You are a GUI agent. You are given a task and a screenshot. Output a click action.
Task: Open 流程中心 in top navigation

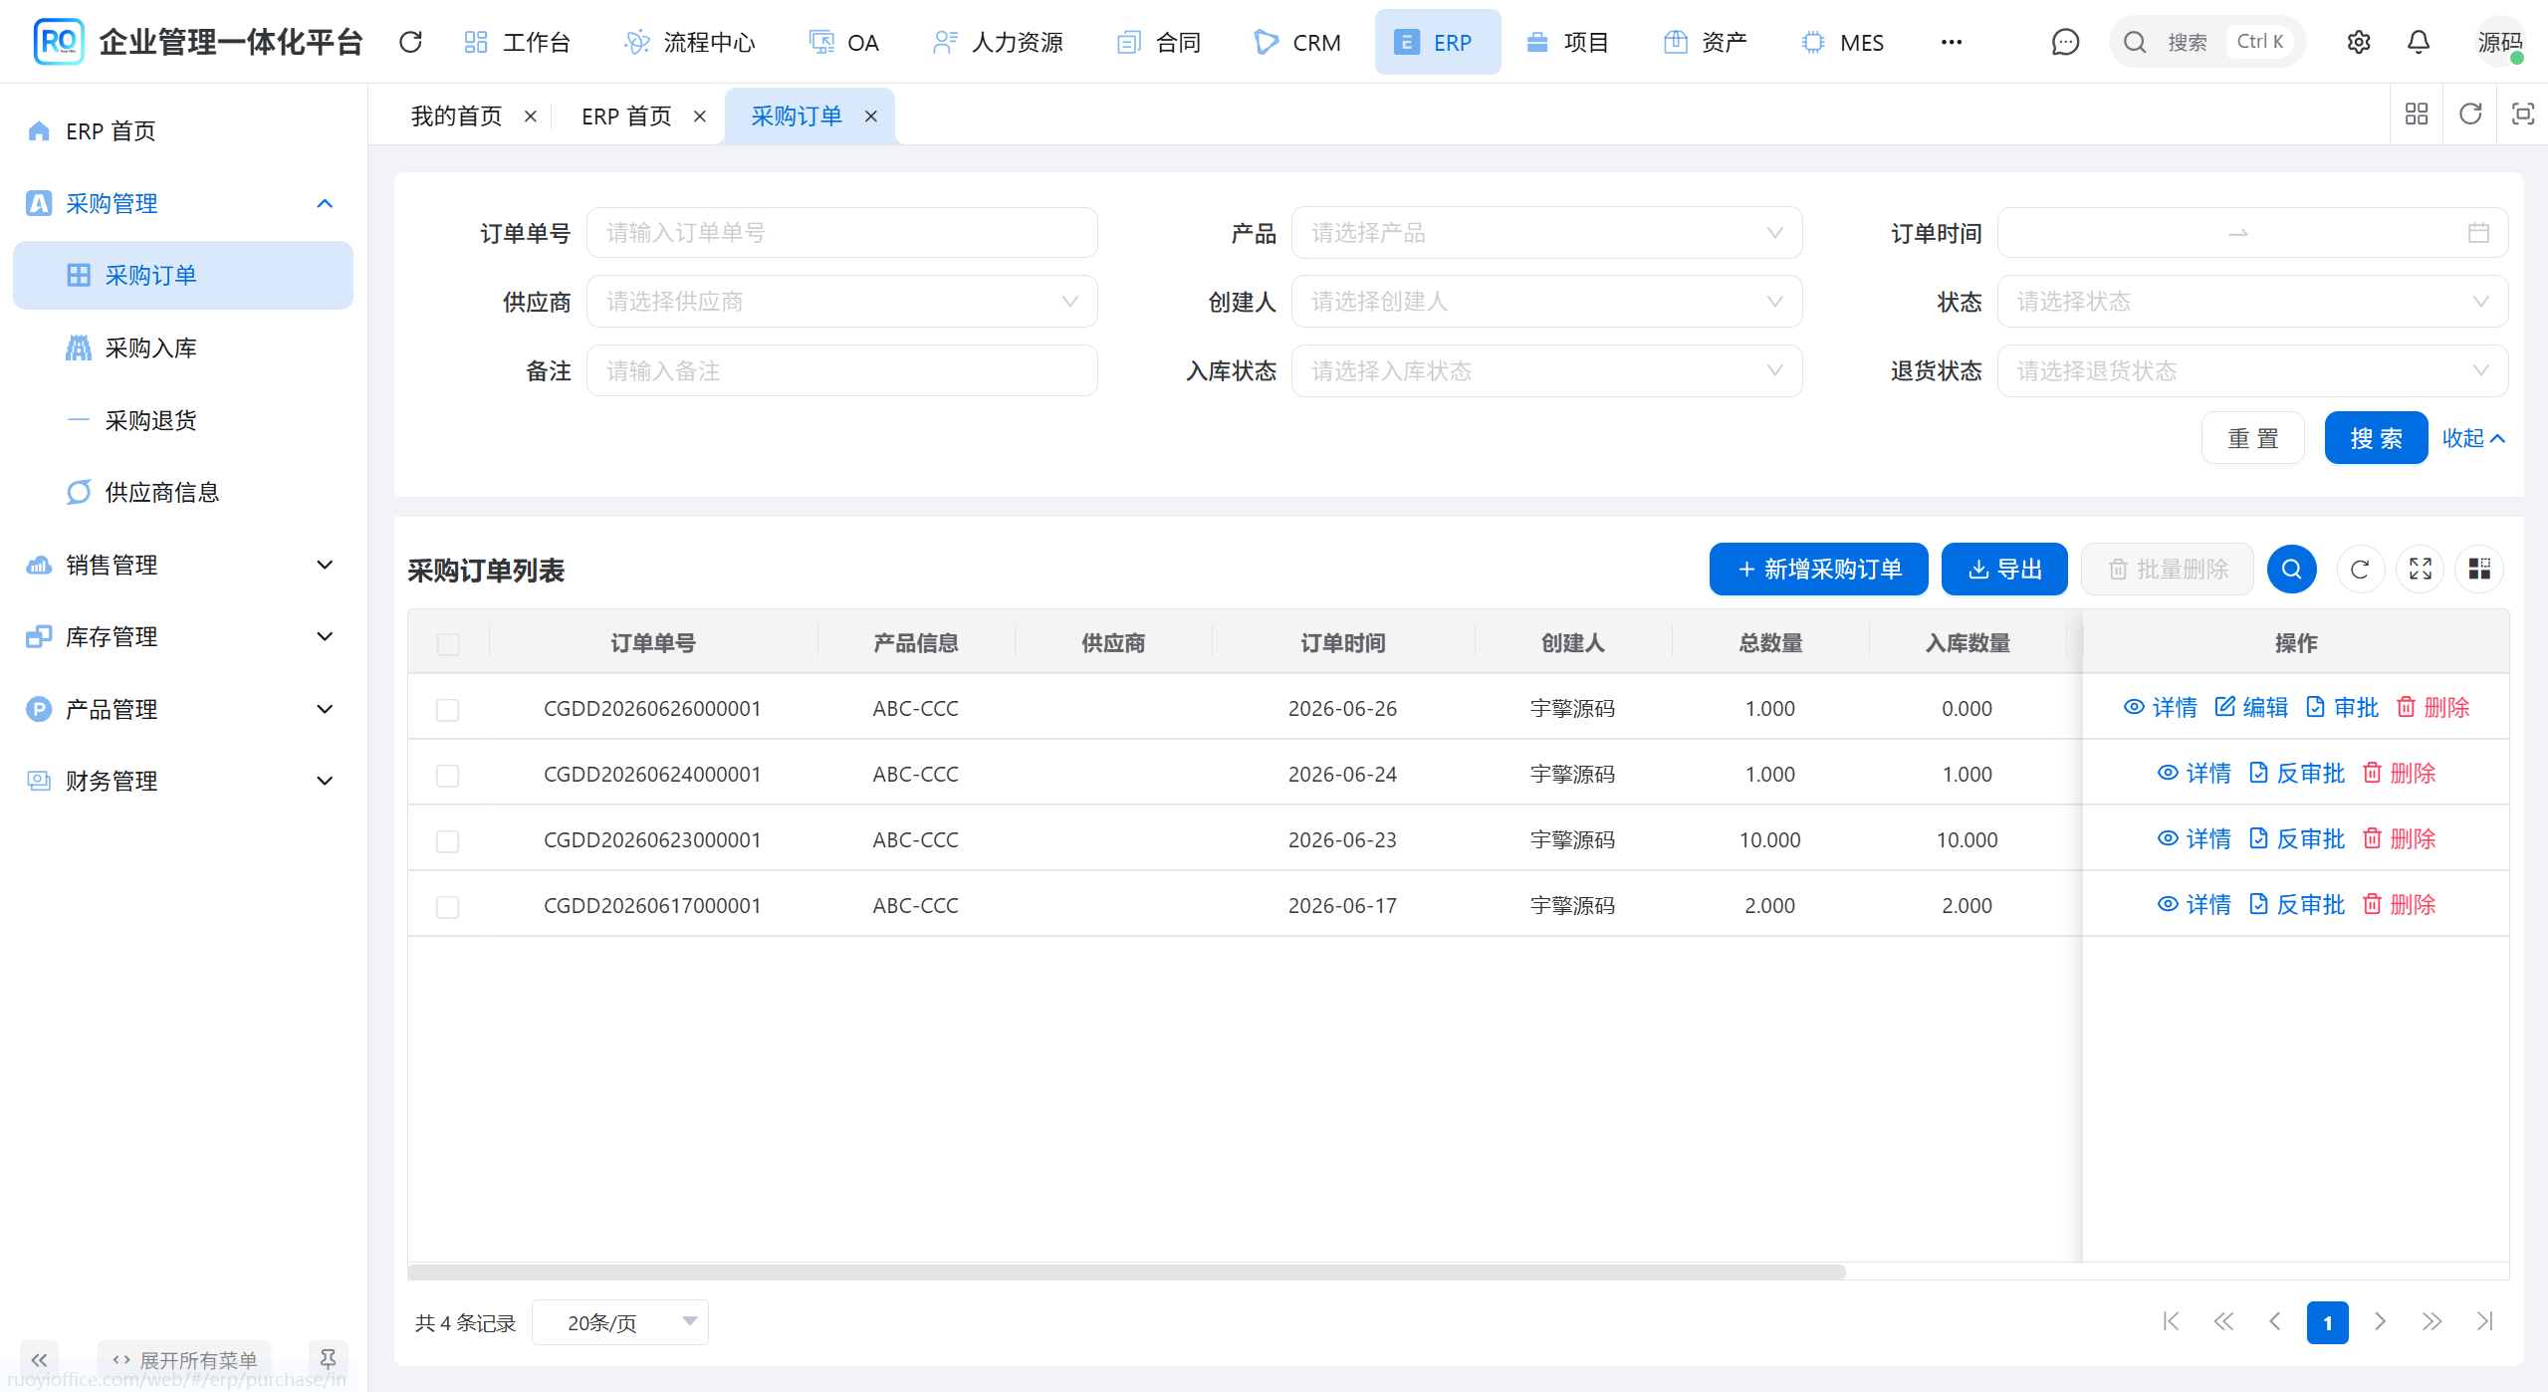[689, 42]
